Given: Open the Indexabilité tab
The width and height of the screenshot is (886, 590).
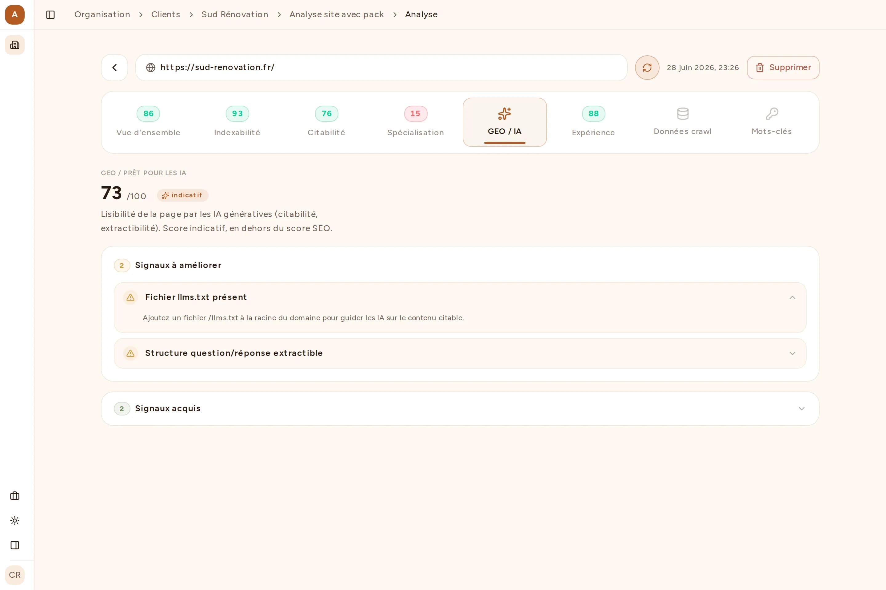Looking at the screenshot, I should click(x=237, y=122).
